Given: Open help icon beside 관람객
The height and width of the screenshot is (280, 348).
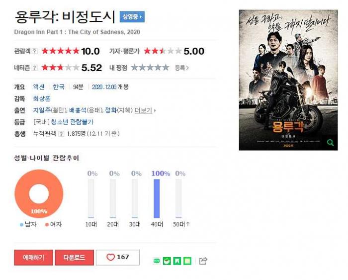Looking at the screenshot, I should point(34,51).
